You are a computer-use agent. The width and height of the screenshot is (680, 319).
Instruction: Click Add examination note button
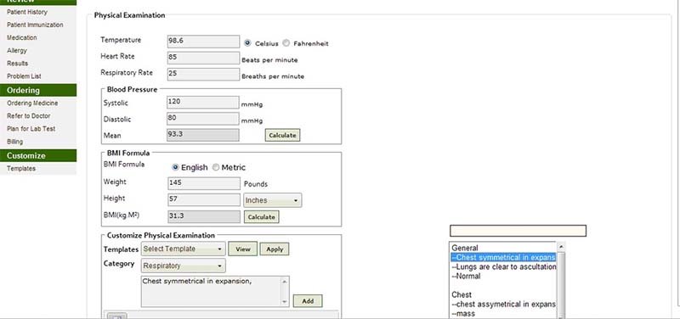coord(308,301)
